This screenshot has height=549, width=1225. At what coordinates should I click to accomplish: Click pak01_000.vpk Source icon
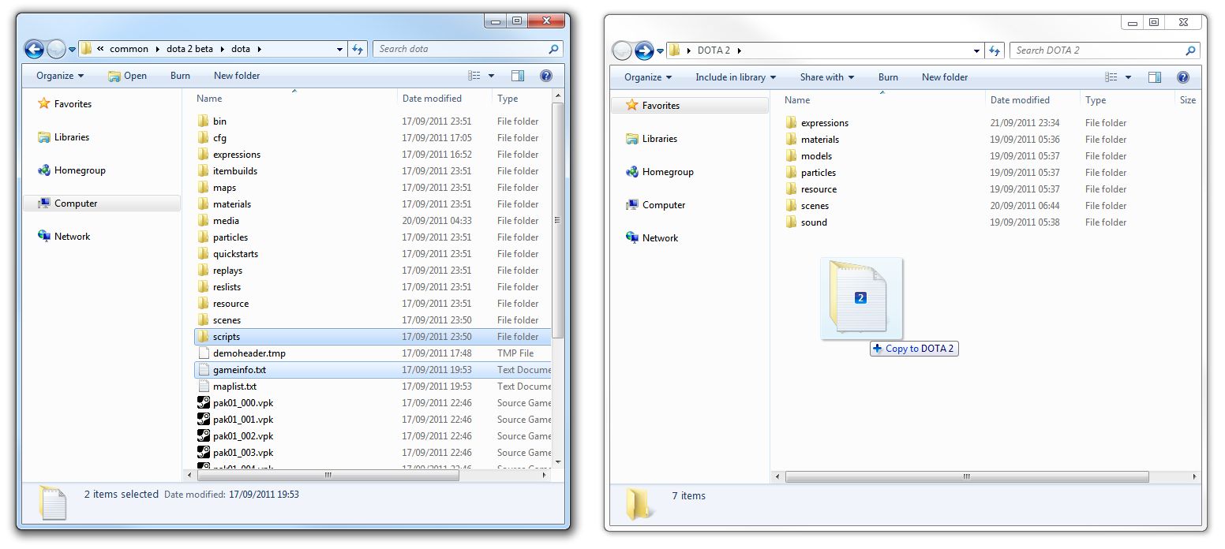[203, 403]
